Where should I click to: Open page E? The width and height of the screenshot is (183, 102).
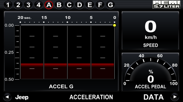click(90, 5)
